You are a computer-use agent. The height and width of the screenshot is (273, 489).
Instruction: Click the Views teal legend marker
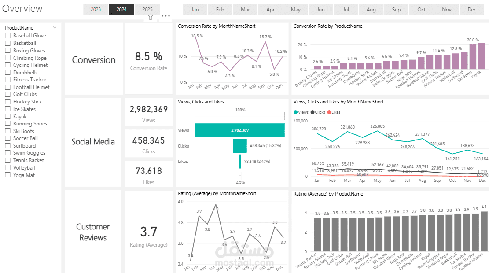(295, 112)
